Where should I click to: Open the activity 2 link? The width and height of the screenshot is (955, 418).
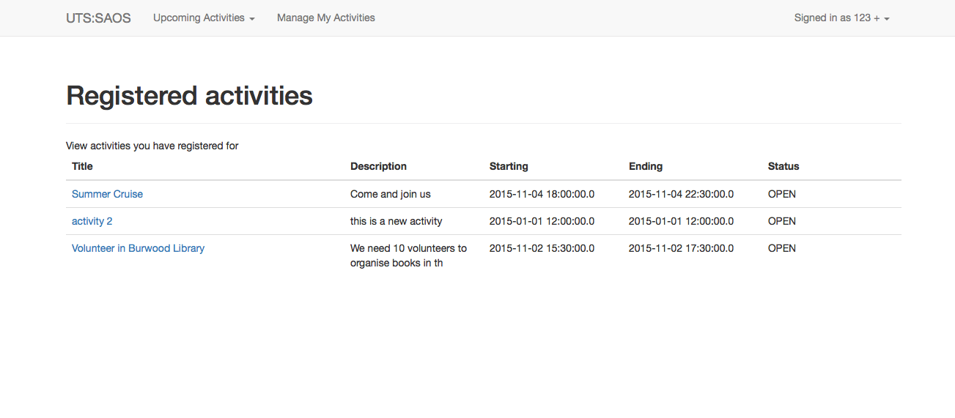(x=92, y=221)
